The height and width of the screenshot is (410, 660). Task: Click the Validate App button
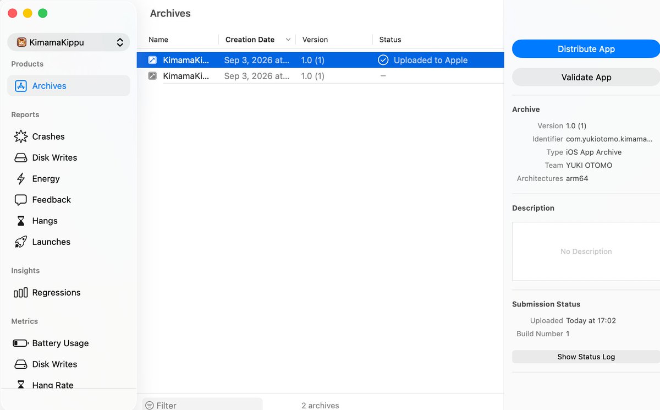(586, 78)
